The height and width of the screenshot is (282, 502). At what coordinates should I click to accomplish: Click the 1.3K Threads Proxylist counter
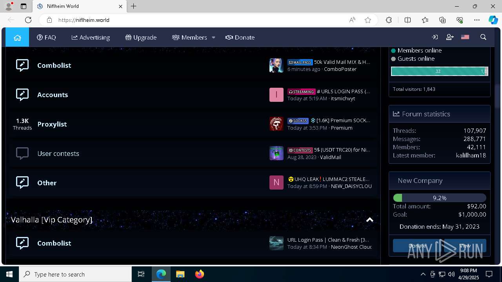pyautogui.click(x=22, y=124)
